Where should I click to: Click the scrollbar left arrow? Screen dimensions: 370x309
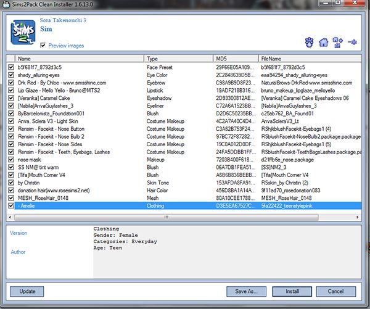tap(10, 217)
